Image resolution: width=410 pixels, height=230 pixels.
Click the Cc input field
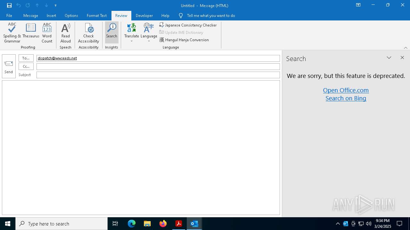pyautogui.click(x=158, y=66)
